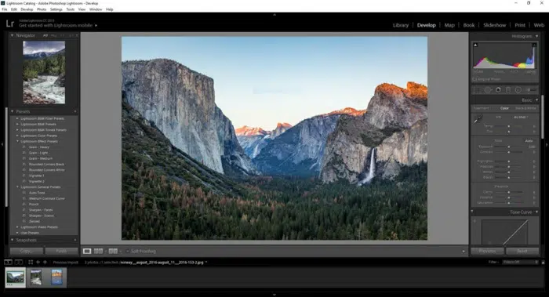Select the Graduated Filter tool icon
Viewport: 549px width, 297px height.
(x=508, y=90)
